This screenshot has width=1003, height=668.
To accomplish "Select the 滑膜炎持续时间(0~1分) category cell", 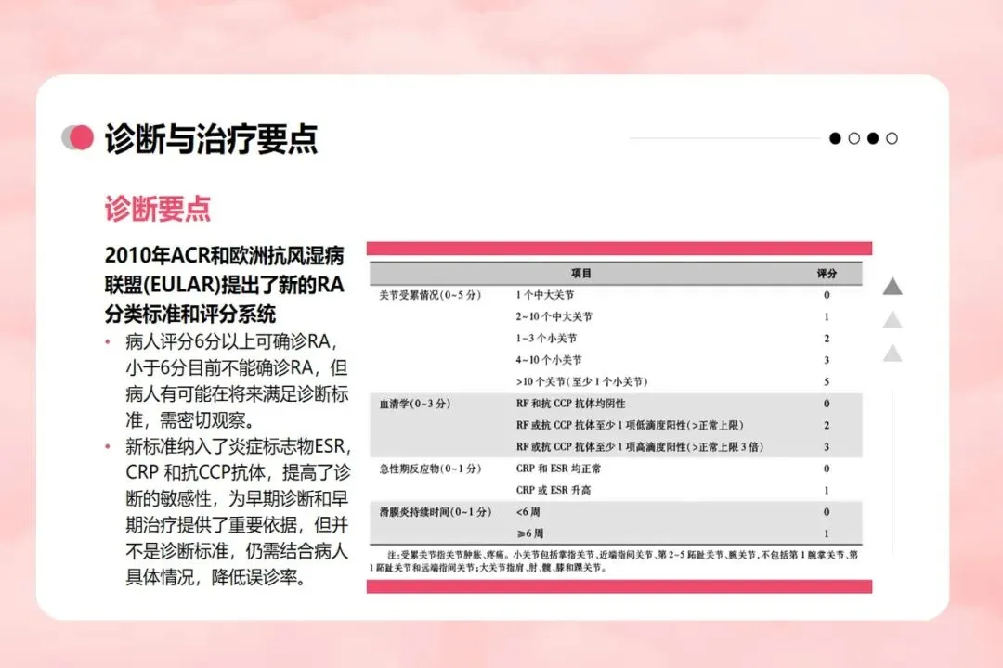I will coord(435,512).
